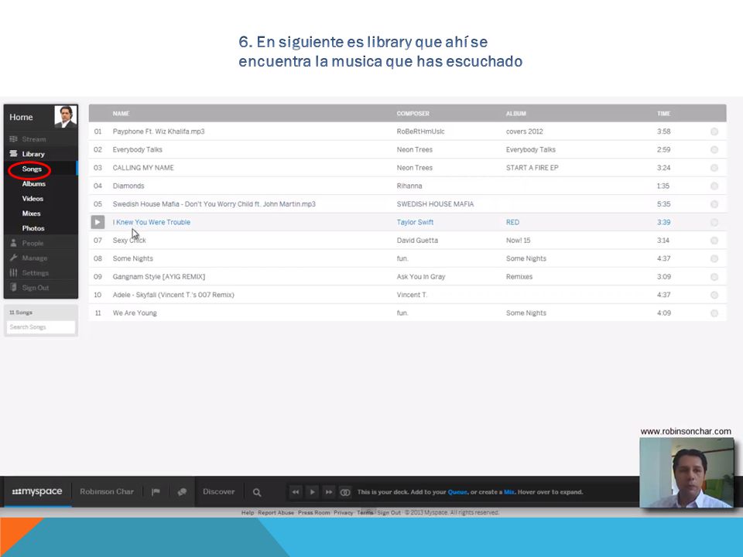Click the rewind button in the deck
The width and height of the screenshot is (743, 557).
point(295,492)
